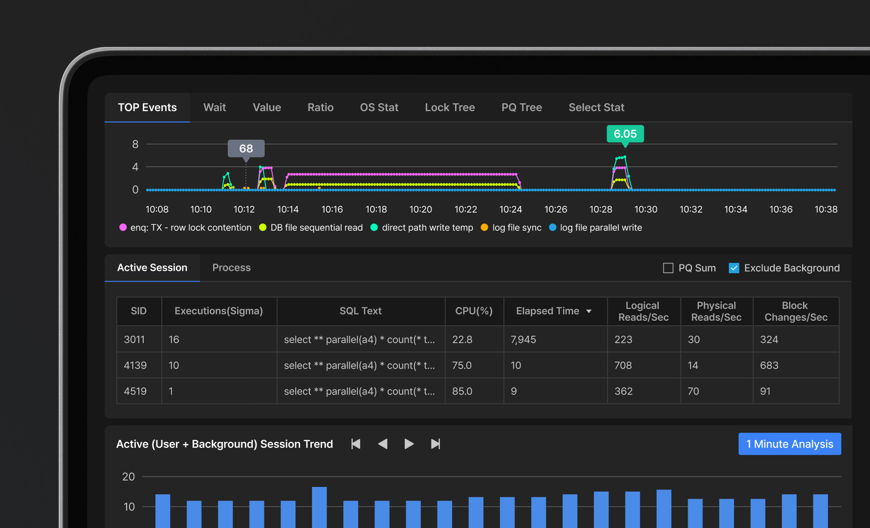Screen dimensions: 870x528
Task: Switch to the Lock Tree tab
Action: (450, 108)
